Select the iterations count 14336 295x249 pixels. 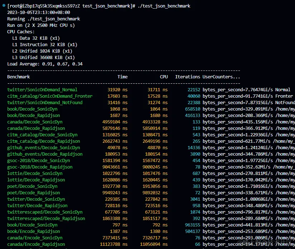[194, 148]
